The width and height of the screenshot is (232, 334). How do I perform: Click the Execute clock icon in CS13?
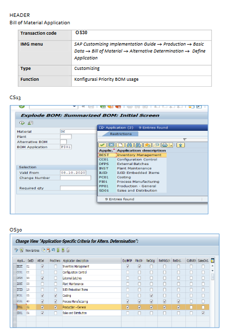[x=22, y=123]
